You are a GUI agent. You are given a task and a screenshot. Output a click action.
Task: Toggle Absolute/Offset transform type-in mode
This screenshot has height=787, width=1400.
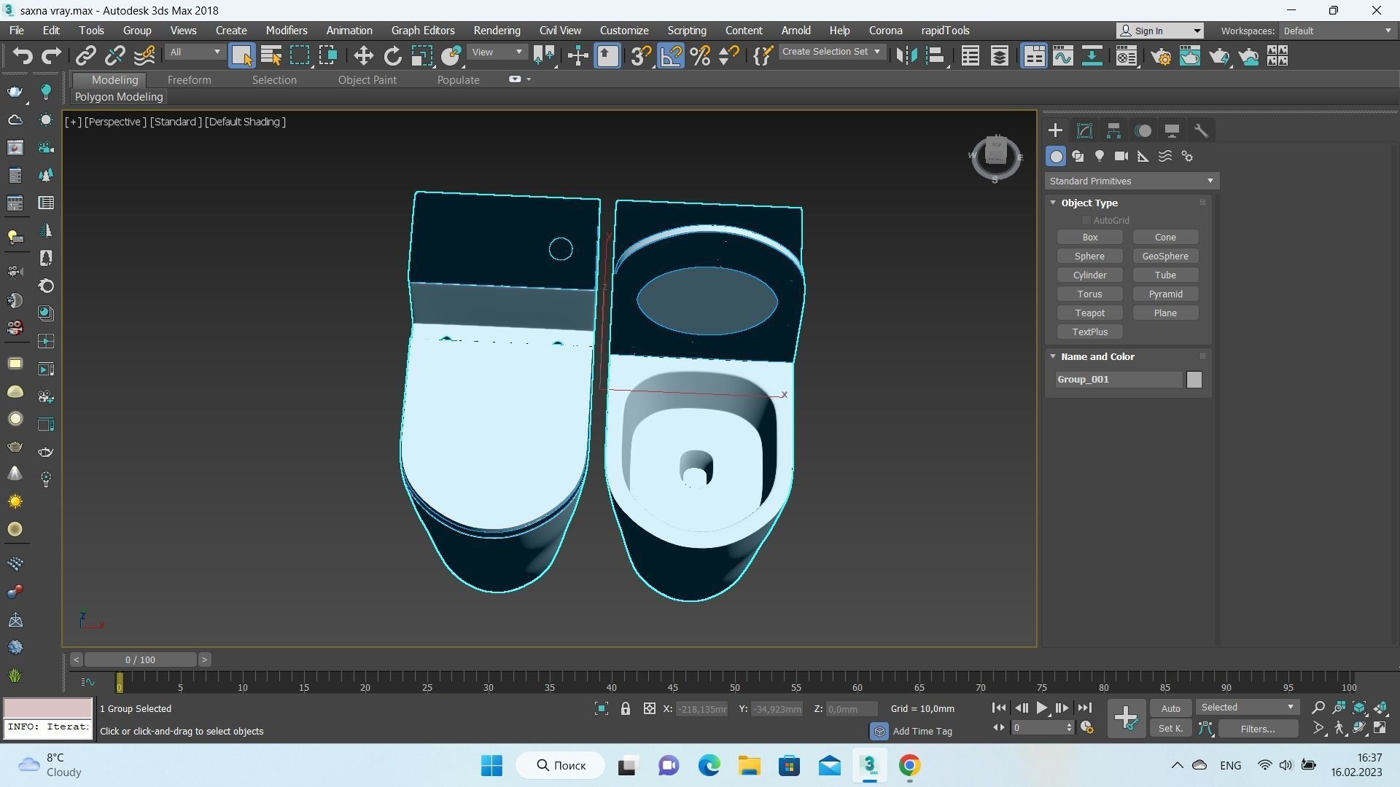(649, 709)
